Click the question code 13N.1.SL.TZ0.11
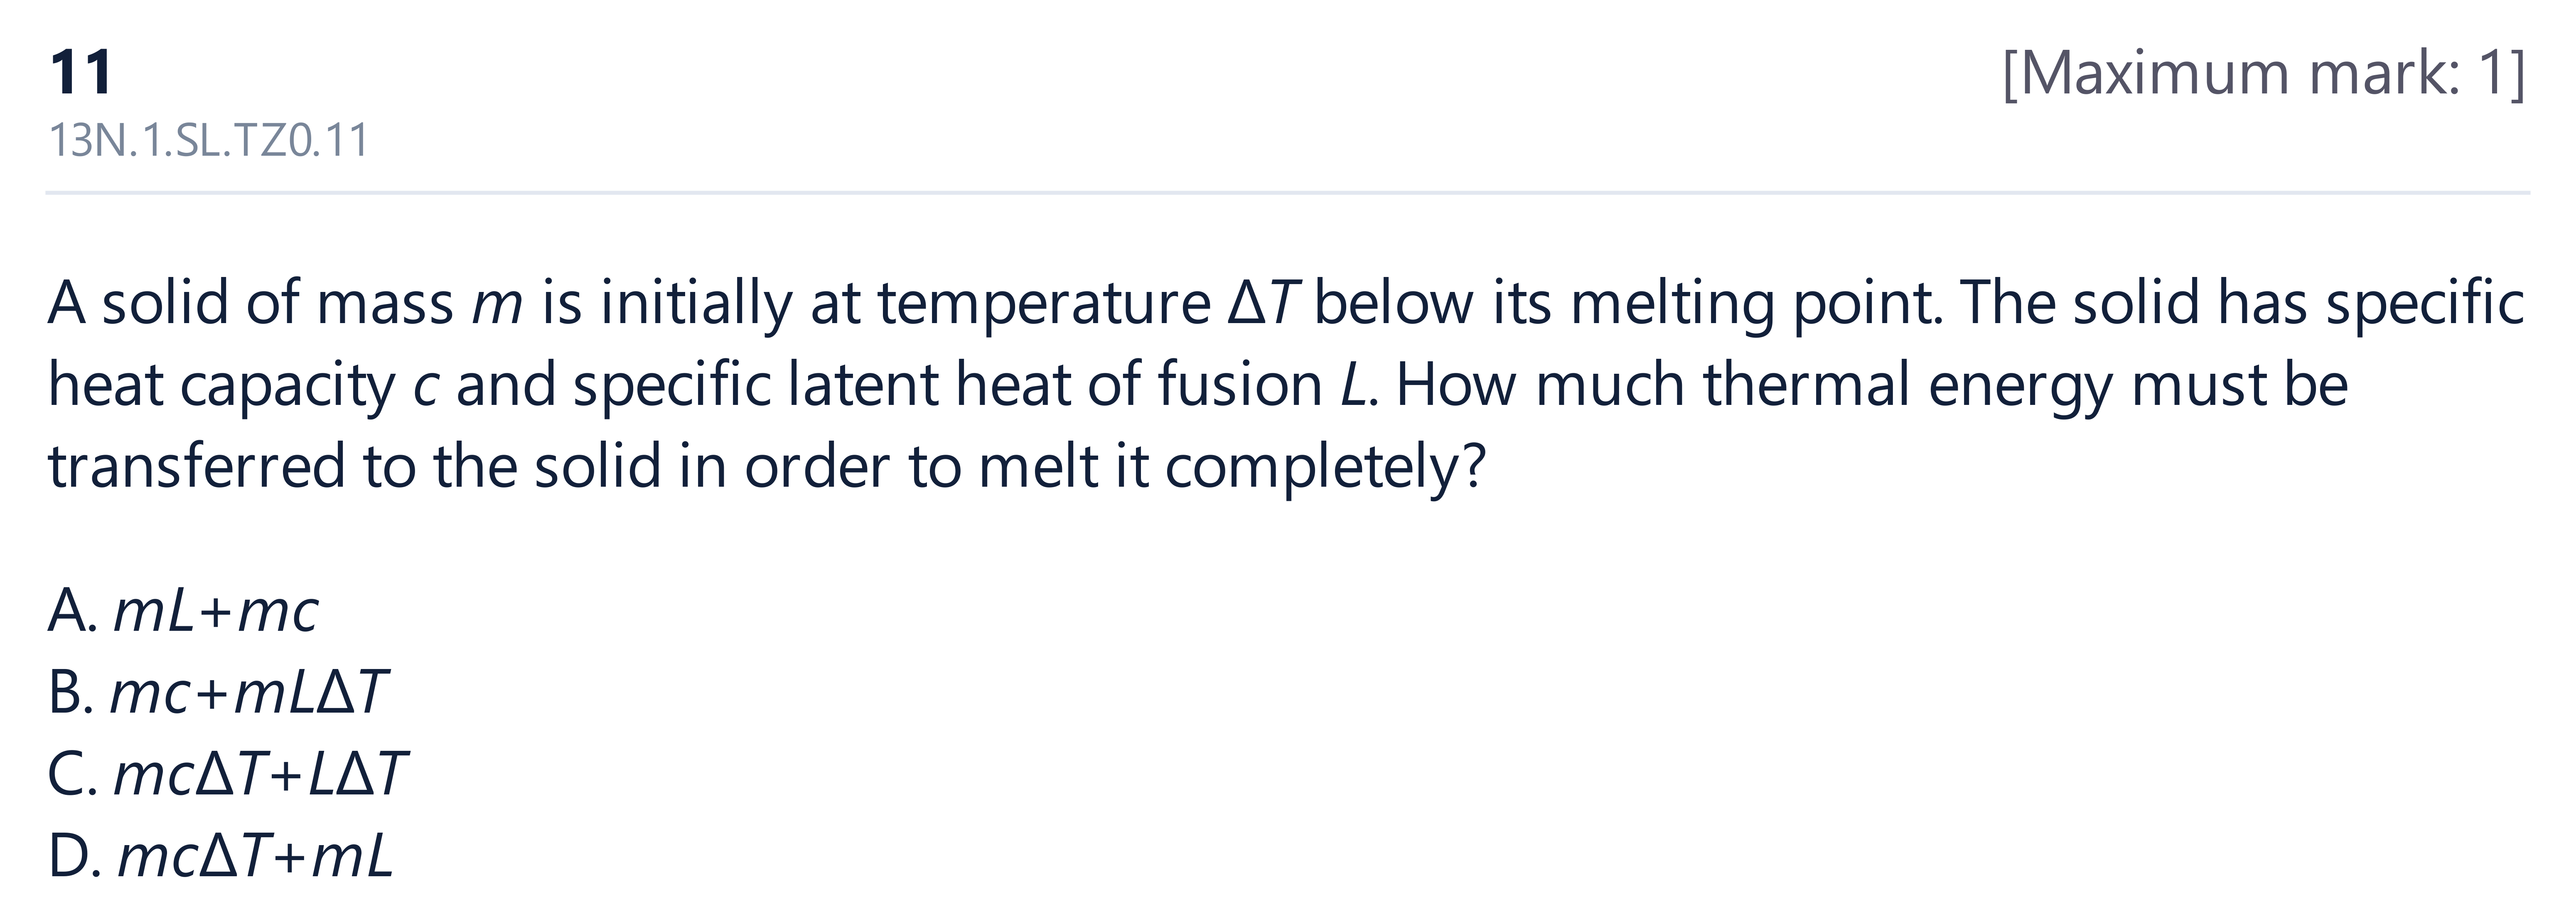This screenshot has height=924, width=2576. (x=208, y=141)
